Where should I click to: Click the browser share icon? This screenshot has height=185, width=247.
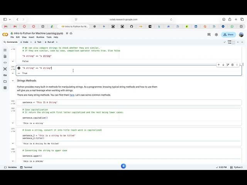(230, 19)
